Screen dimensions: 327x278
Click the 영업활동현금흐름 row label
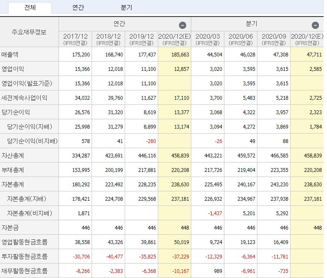click(25, 242)
